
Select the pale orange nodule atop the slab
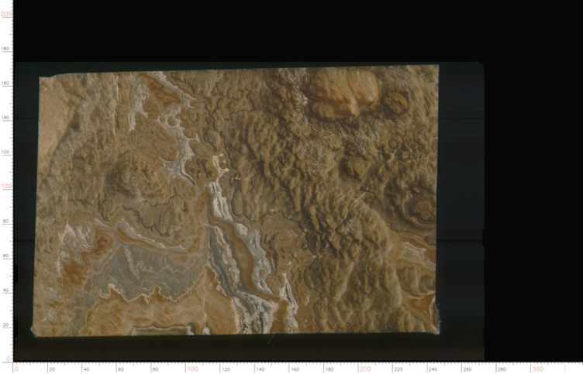click(344, 93)
